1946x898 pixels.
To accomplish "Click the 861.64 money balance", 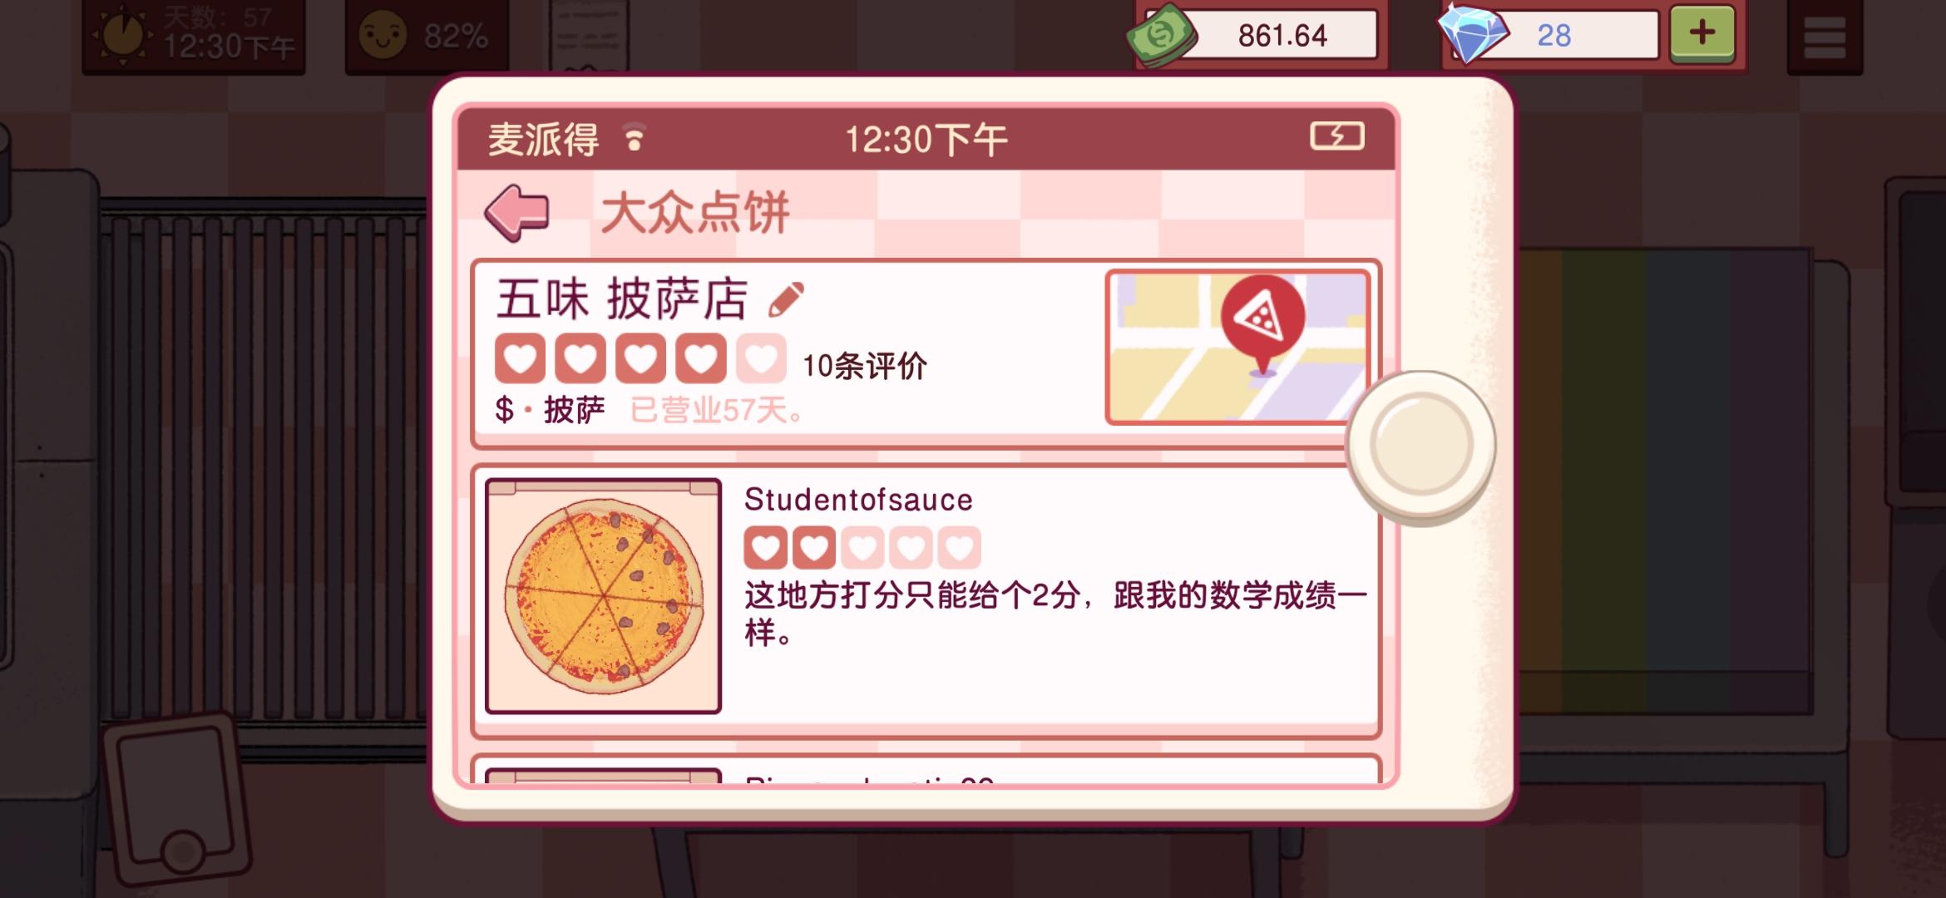I will pyautogui.click(x=1282, y=36).
